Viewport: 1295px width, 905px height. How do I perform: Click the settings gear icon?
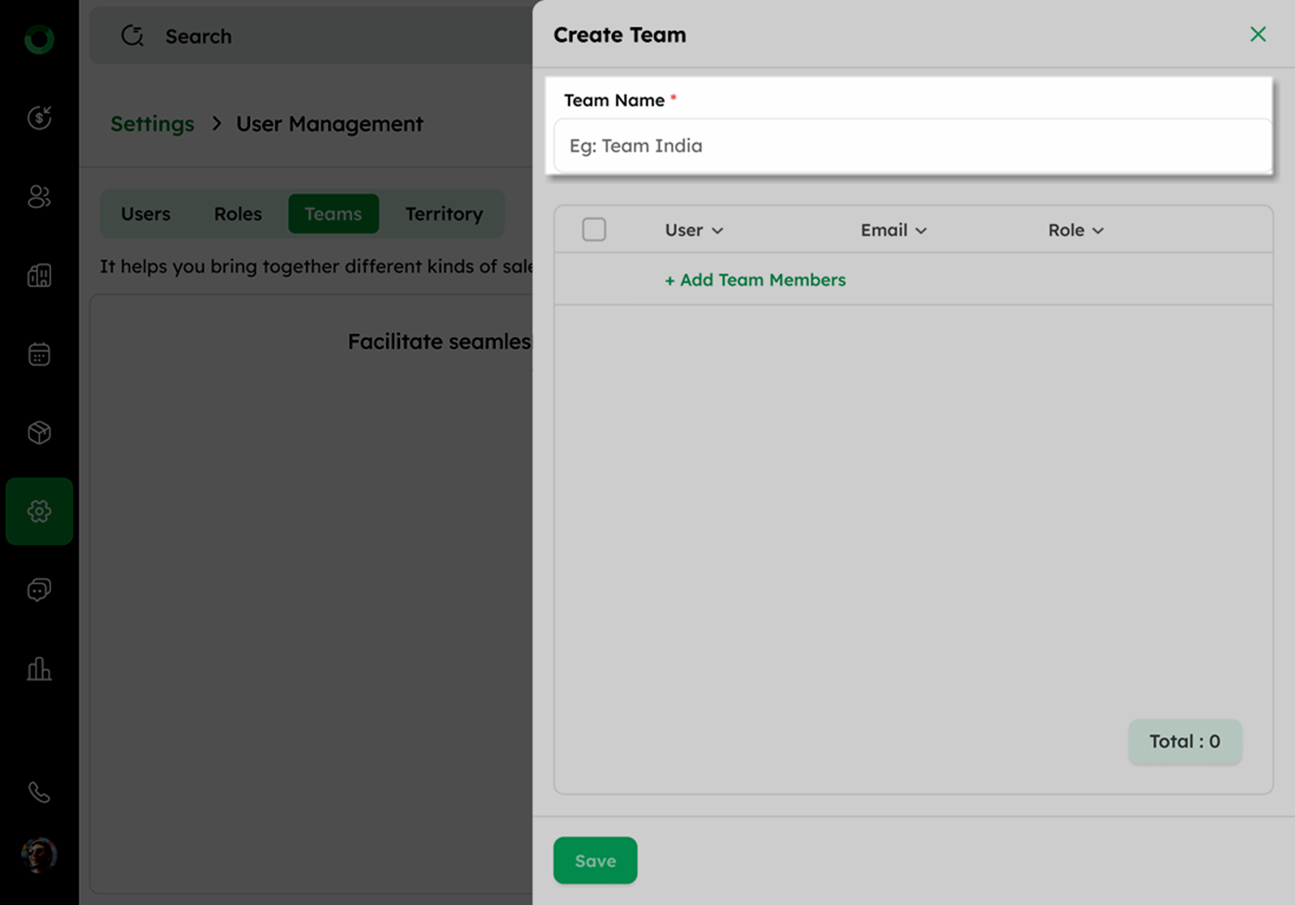pos(39,511)
